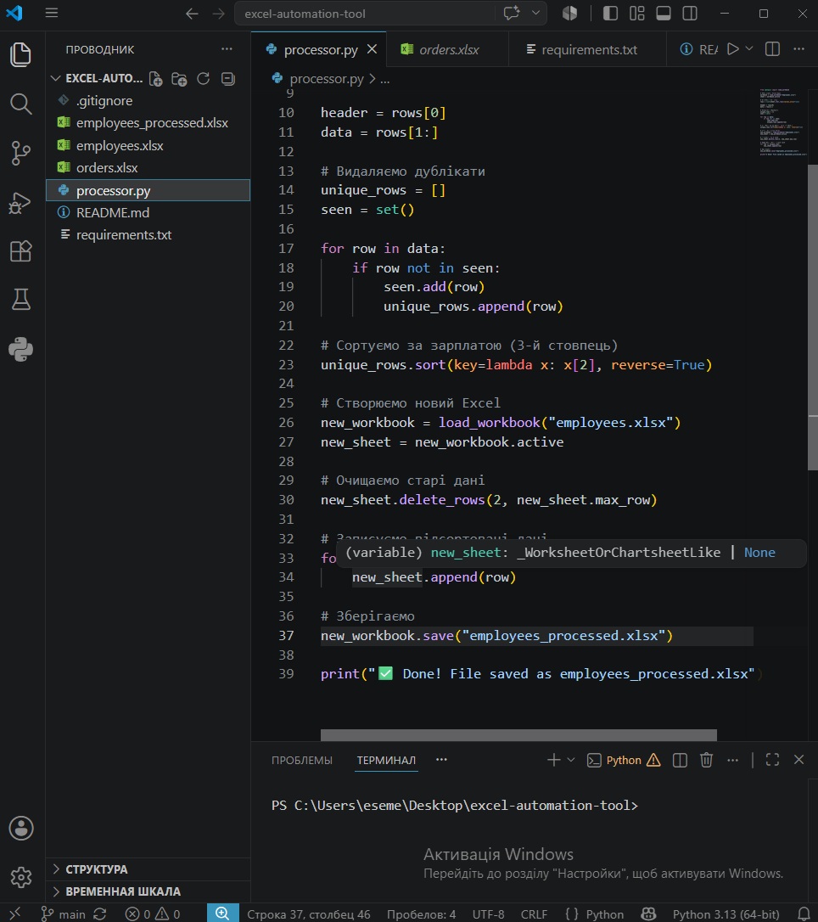
Task: Open the Search view in activity bar
Action: pyautogui.click(x=21, y=104)
